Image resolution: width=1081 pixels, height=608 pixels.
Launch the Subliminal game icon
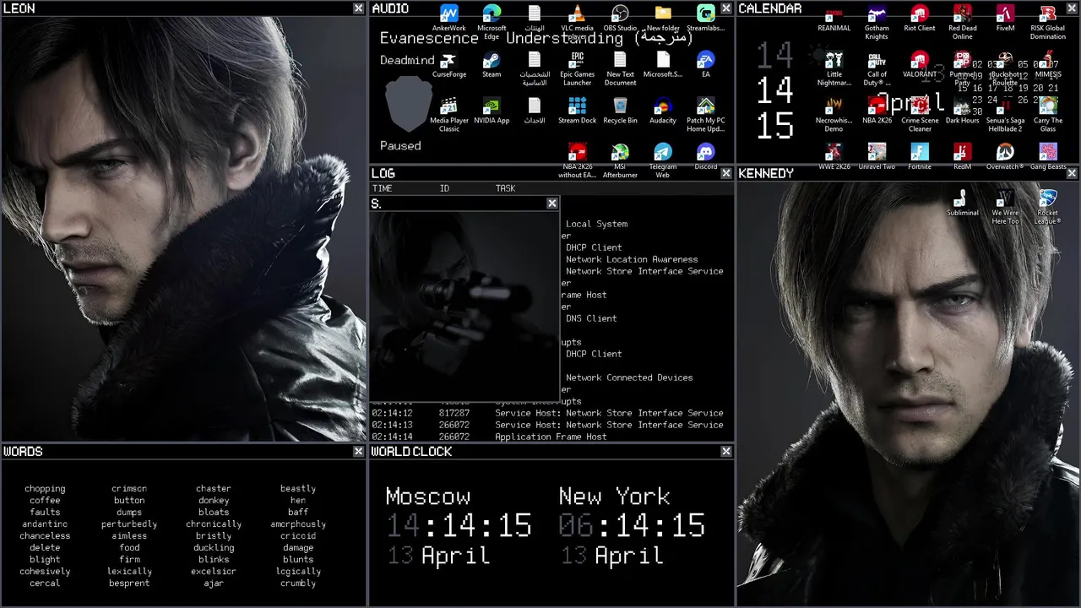click(962, 203)
